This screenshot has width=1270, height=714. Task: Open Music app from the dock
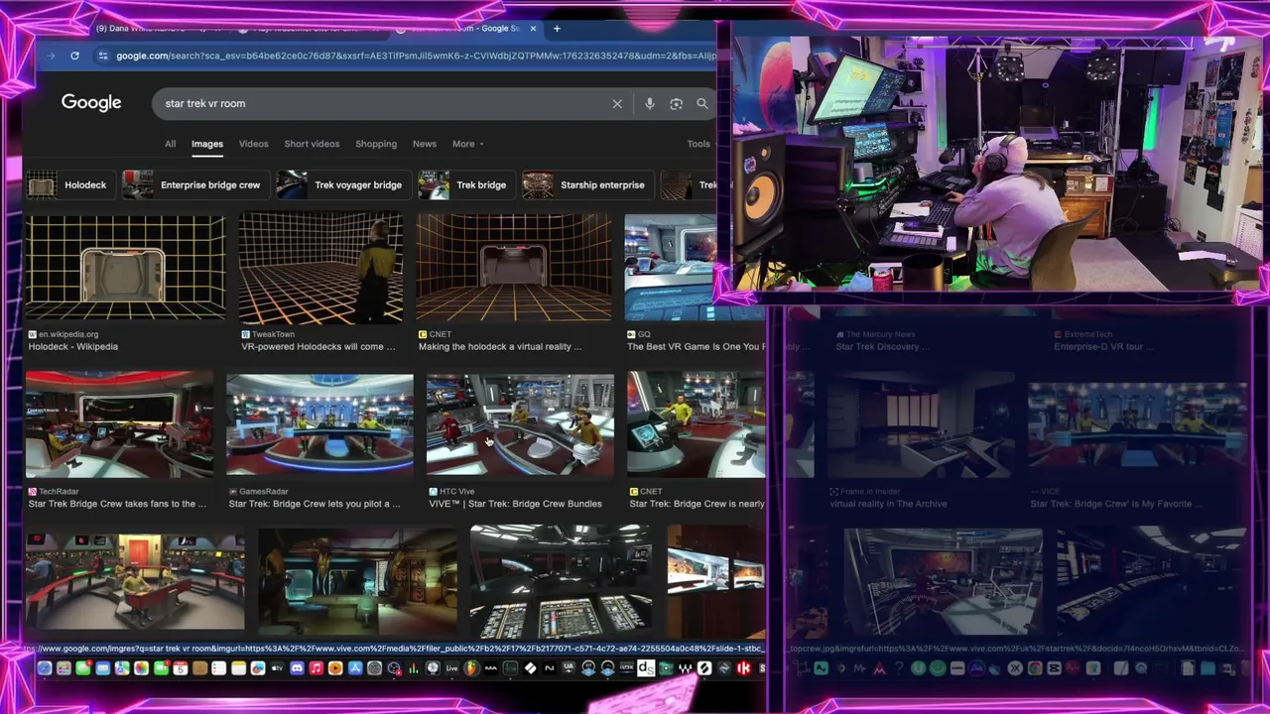[x=317, y=668]
